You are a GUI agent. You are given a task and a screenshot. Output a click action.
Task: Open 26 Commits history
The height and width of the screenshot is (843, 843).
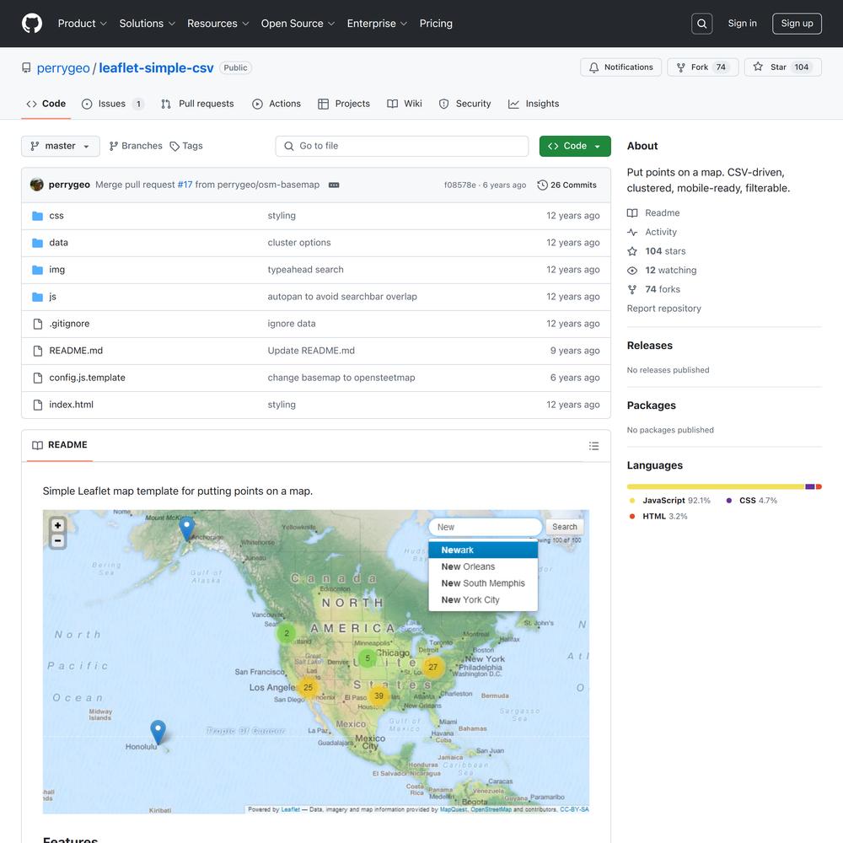(x=566, y=185)
